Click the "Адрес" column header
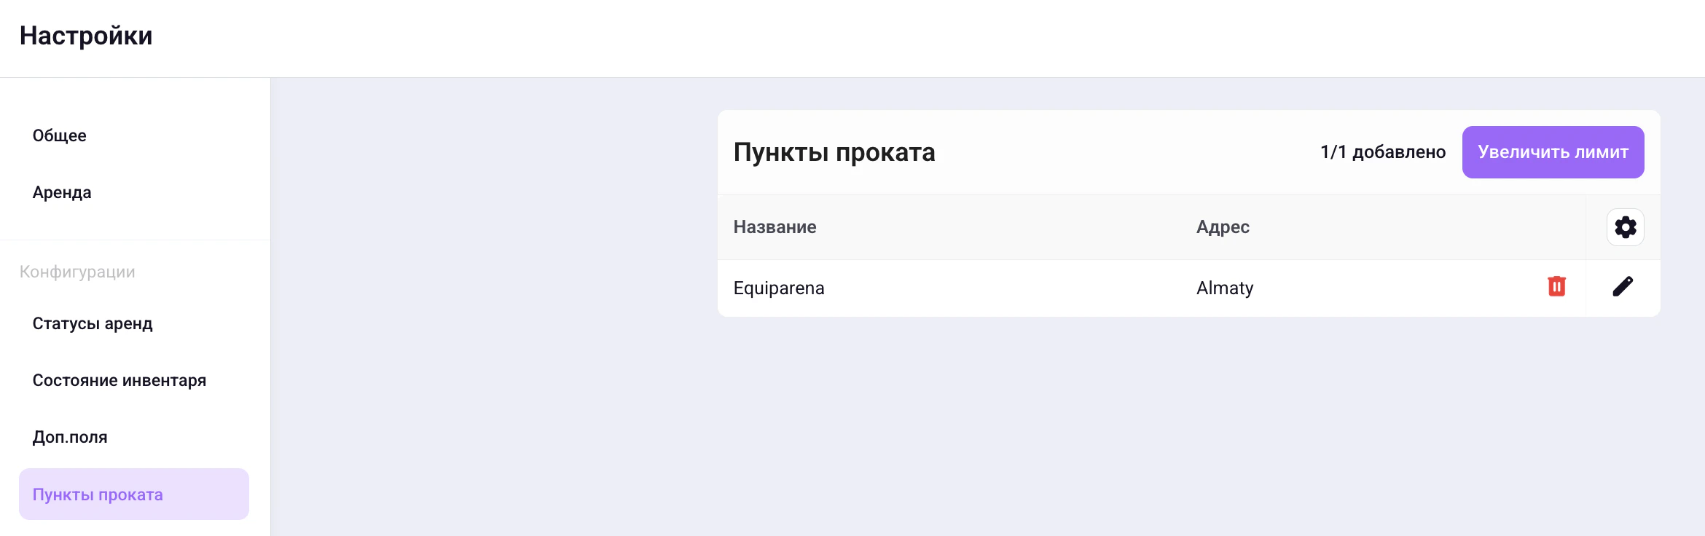Viewport: 1705px width, 536px height. click(1223, 226)
